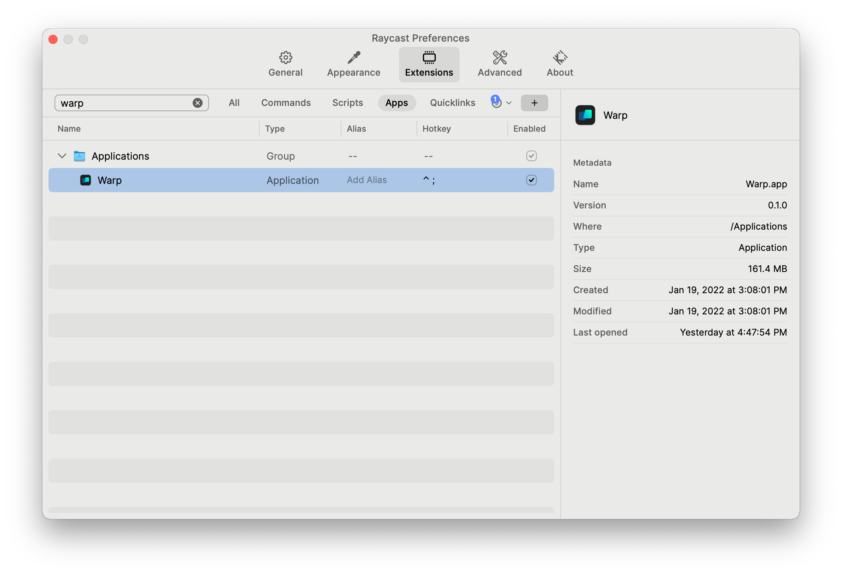
Task: Clear the warp search field
Action: [x=198, y=103]
